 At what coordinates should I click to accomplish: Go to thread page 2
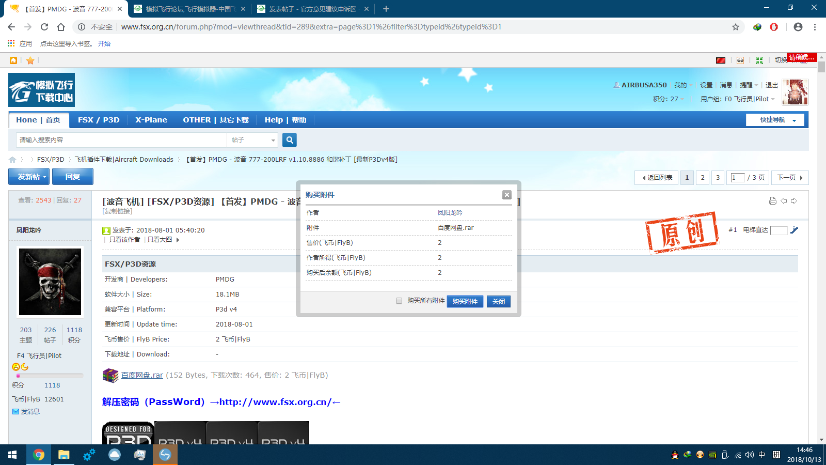pyautogui.click(x=702, y=178)
